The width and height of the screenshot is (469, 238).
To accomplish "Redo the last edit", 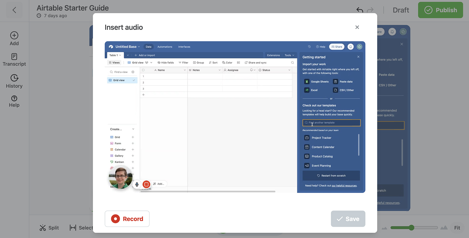I will click(x=370, y=10).
